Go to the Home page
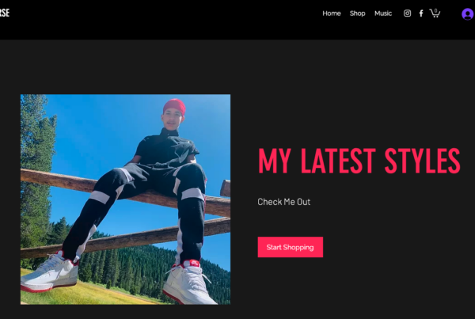This screenshot has width=475, height=319. (x=332, y=13)
